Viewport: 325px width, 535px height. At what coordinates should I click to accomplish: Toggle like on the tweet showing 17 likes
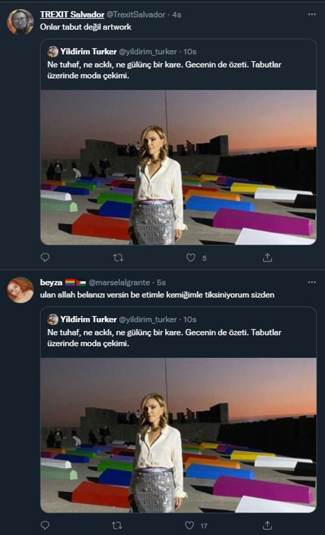[x=189, y=525]
